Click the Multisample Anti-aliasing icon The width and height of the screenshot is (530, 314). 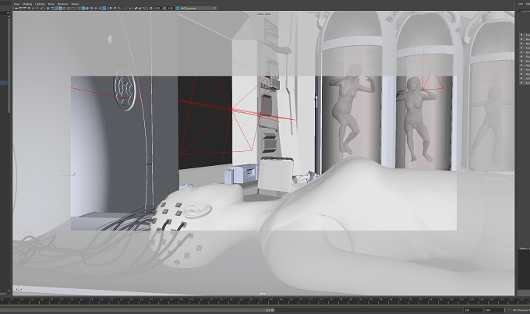118,8
